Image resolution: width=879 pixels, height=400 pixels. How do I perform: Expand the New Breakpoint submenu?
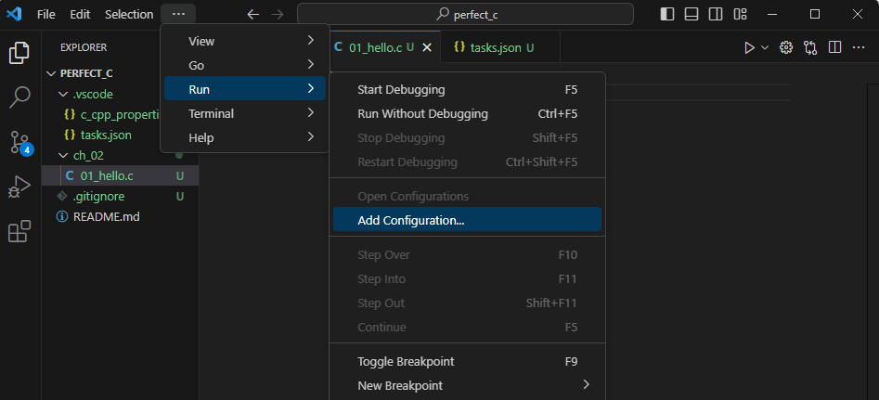pos(467,385)
